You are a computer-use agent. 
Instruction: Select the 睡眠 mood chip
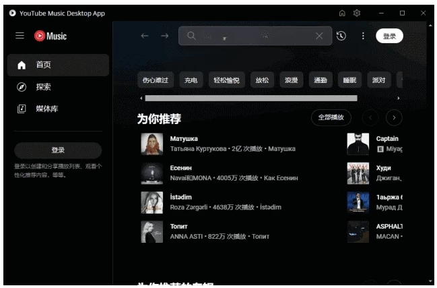pos(349,80)
